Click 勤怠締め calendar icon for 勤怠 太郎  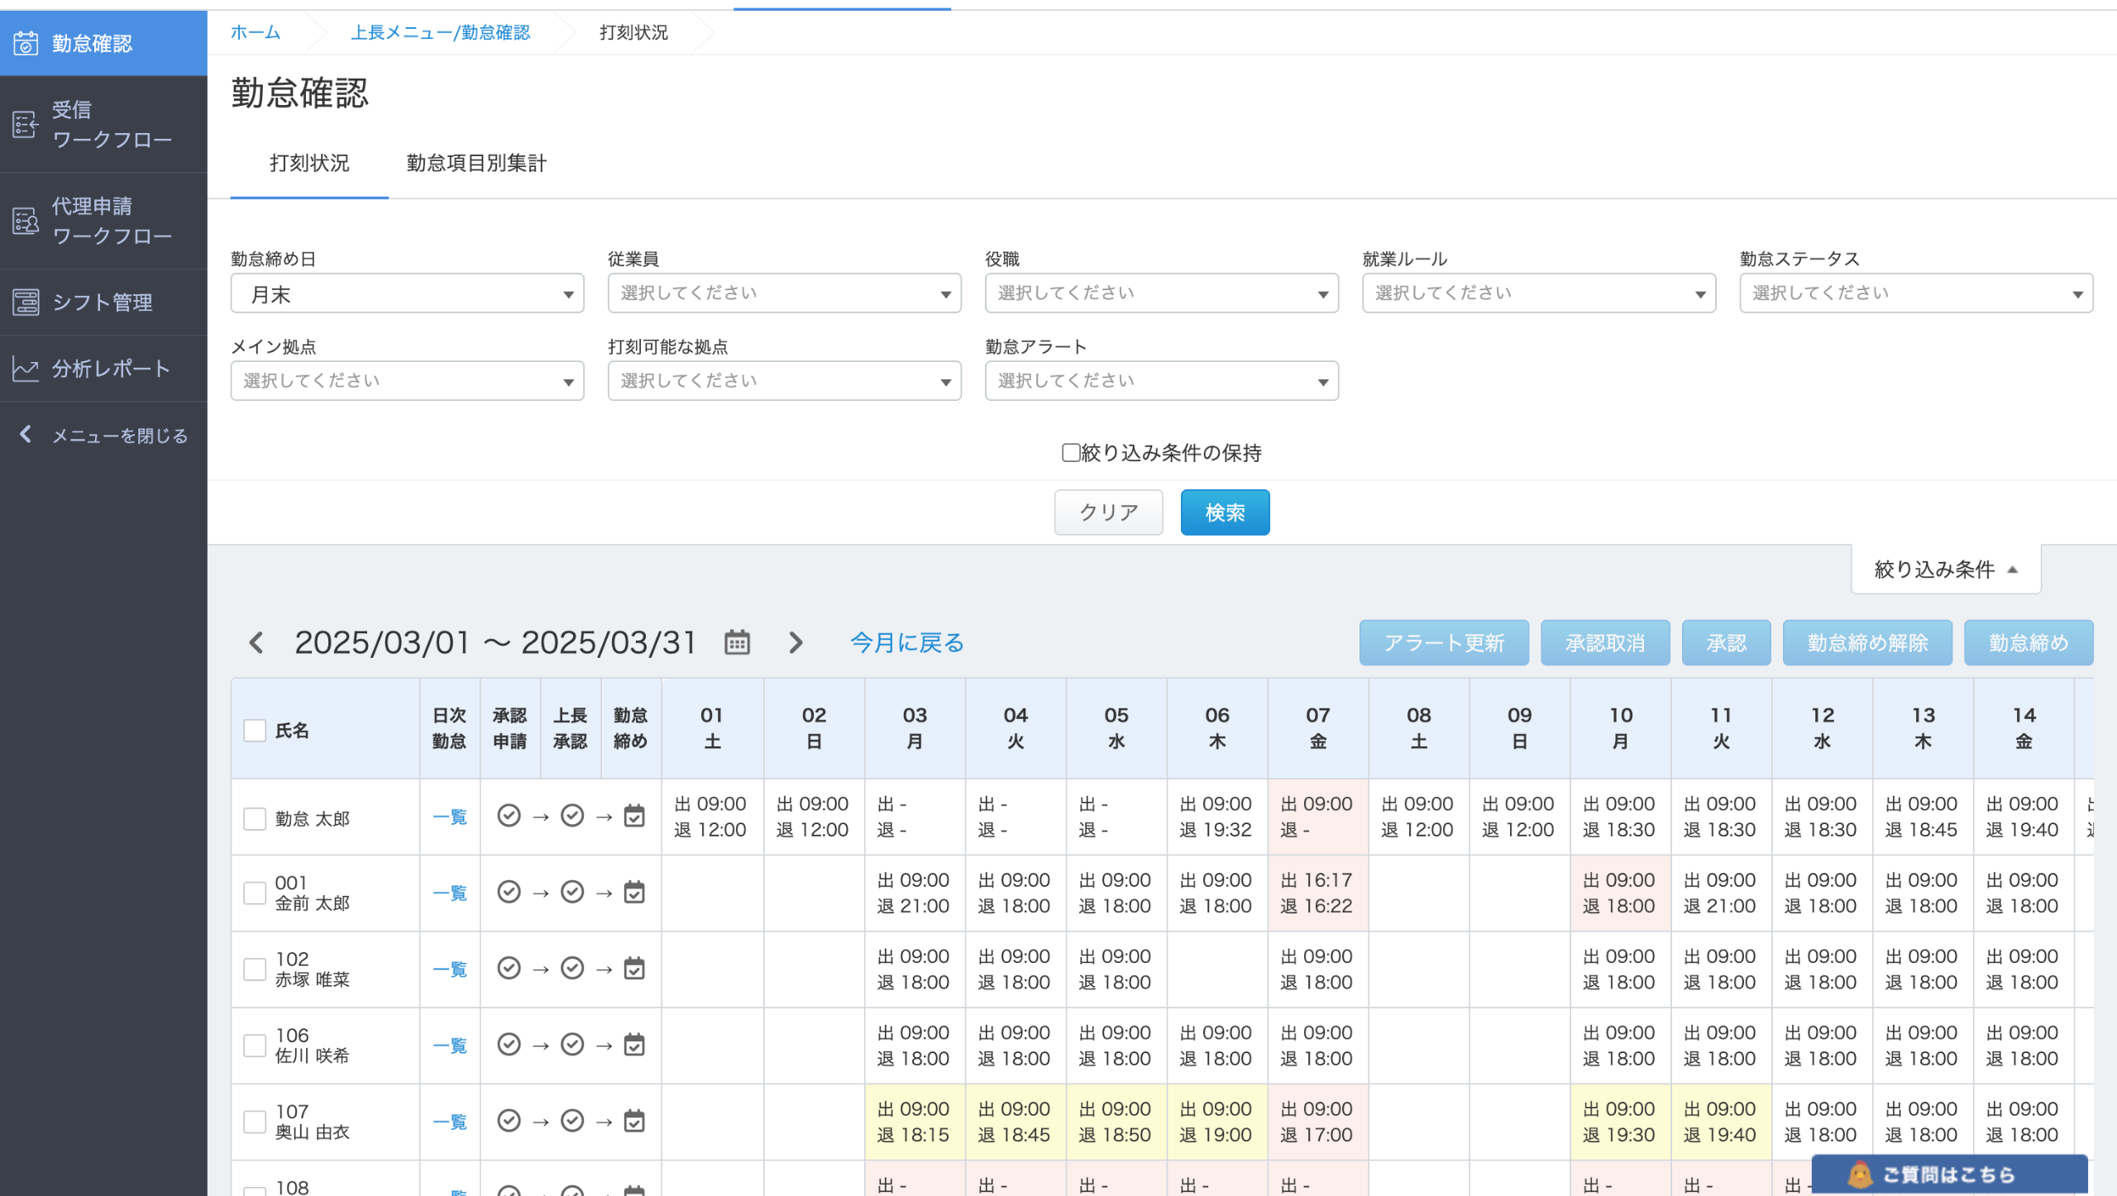(634, 817)
